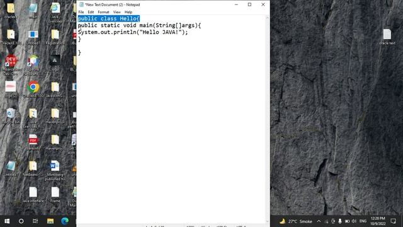403x227 pixels.
Task: Select the NetBeans folder on desktop
Action: (33, 168)
